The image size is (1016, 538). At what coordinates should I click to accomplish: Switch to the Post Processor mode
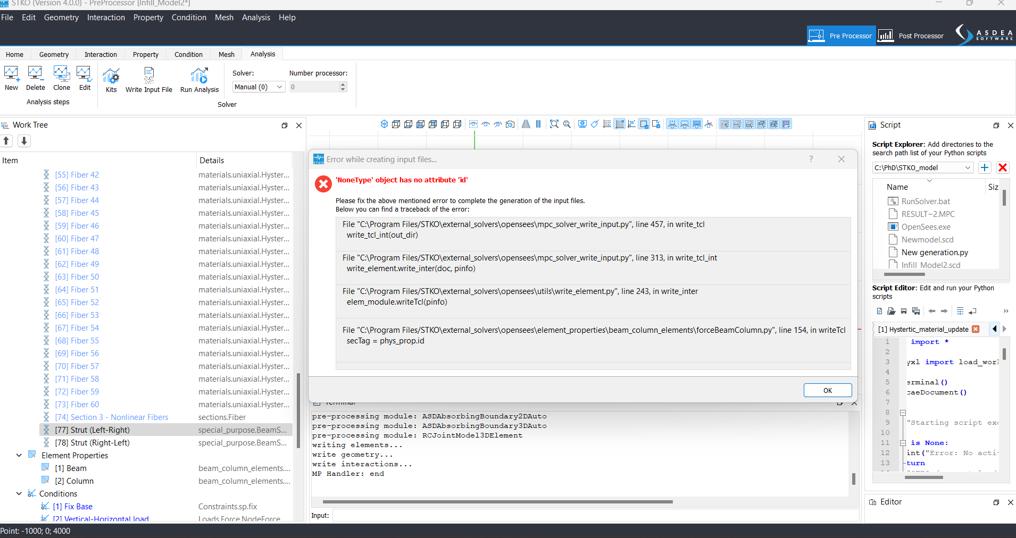[911, 36]
